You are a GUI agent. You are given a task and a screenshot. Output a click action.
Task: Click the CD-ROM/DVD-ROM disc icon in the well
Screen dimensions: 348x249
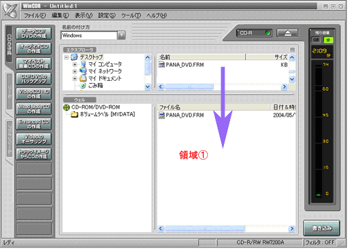point(67,107)
